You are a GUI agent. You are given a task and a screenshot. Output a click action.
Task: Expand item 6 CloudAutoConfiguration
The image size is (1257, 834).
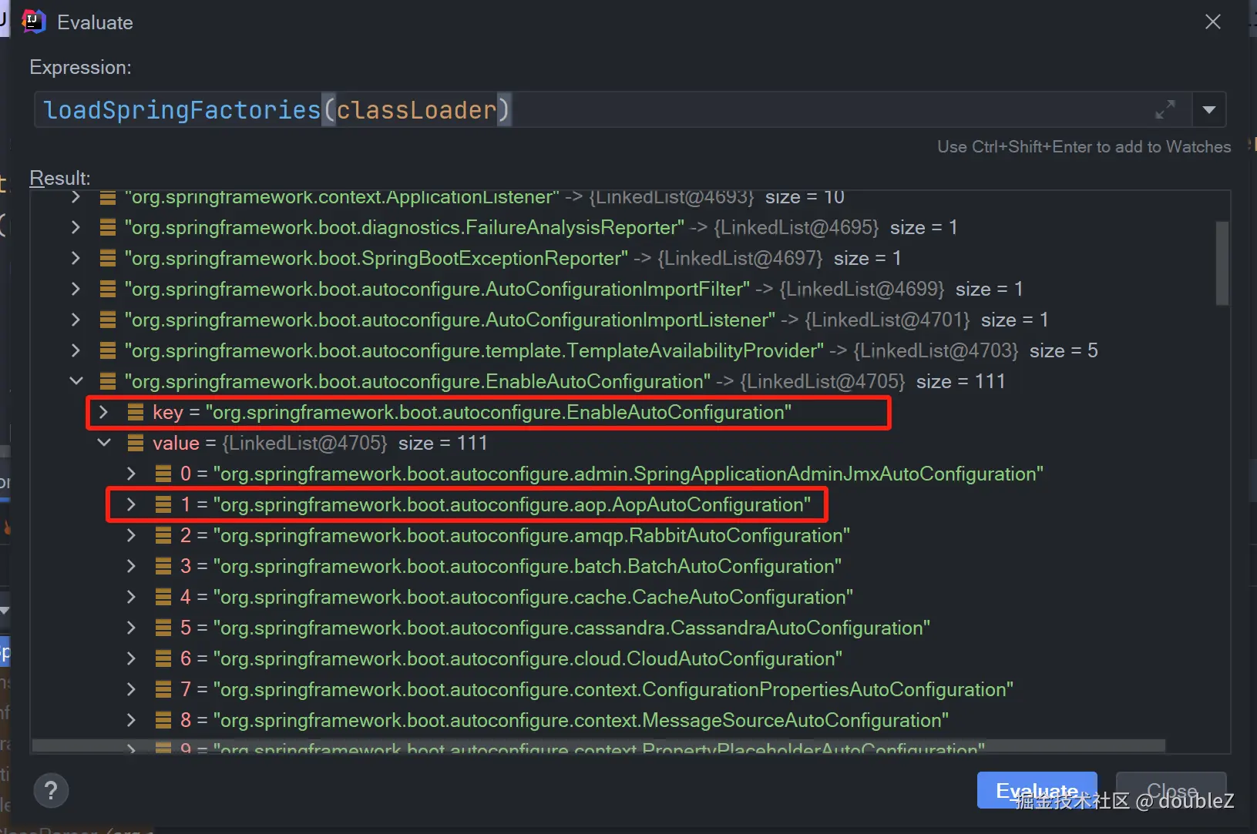pos(131,658)
